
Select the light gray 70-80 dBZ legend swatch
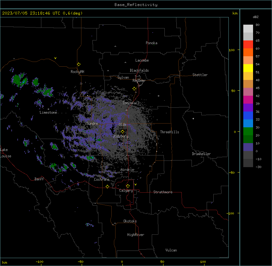(x=248, y=29)
